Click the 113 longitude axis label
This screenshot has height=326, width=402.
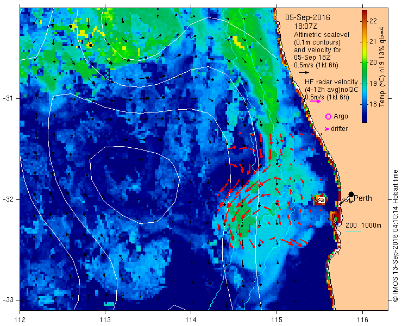105,320
